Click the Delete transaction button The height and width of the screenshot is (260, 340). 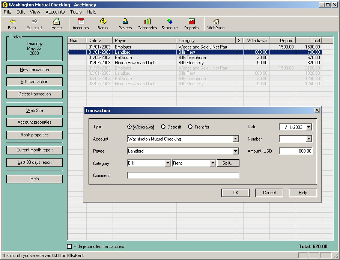[35, 94]
